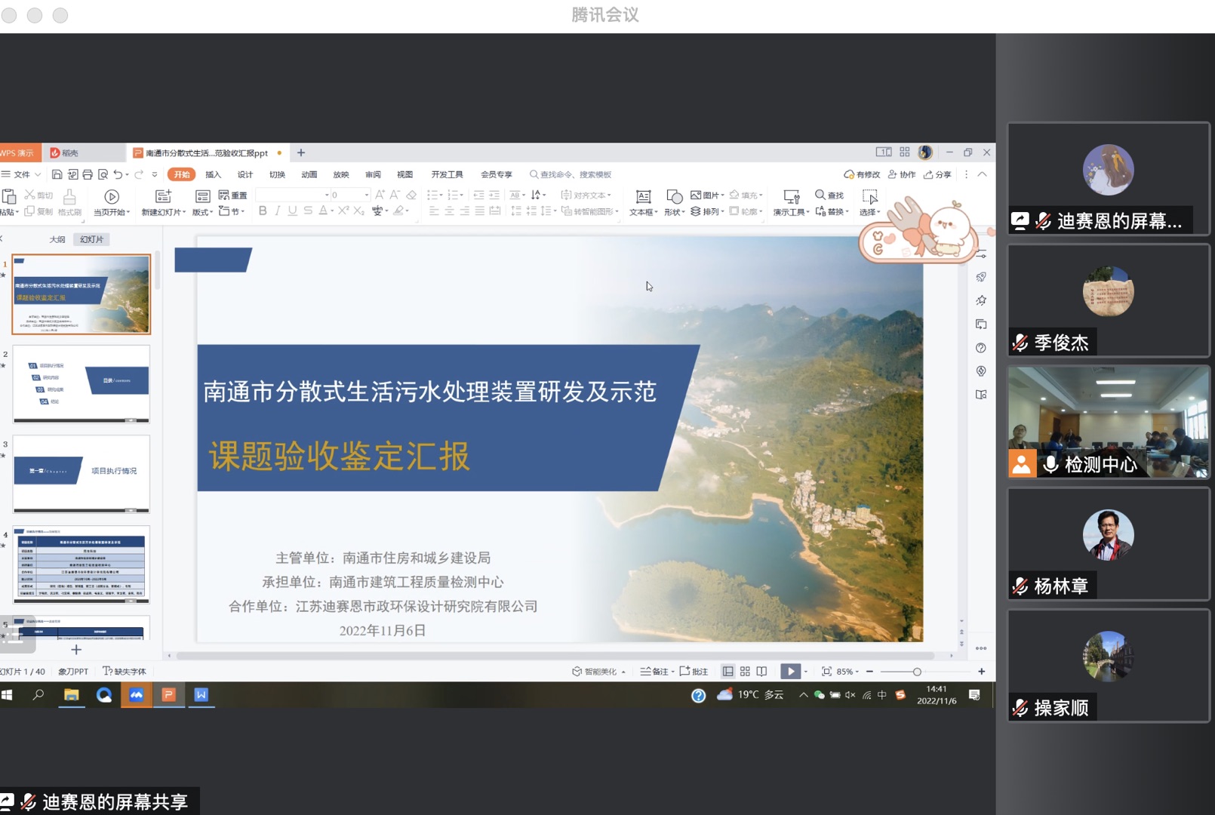Screen dimensions: 1215x815
Task: Select slide 2 thumbnail in panel
Action: click(x=82, y=384)
